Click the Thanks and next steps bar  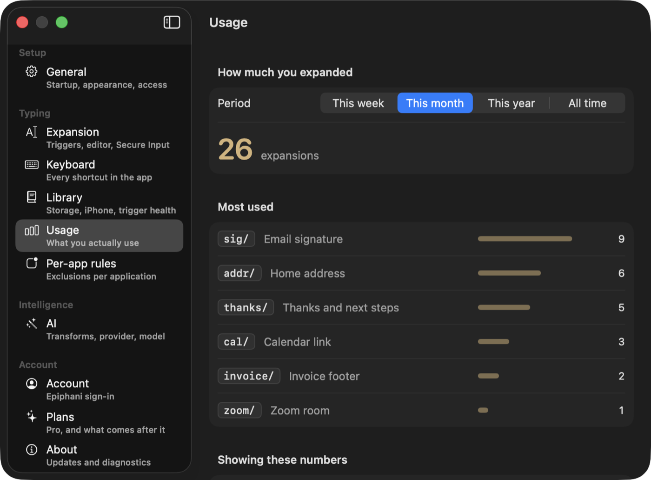pos(504,307)
